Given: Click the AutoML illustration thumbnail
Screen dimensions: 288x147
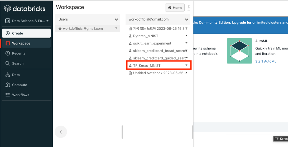Looking at the screenshot, I should 239,51.
